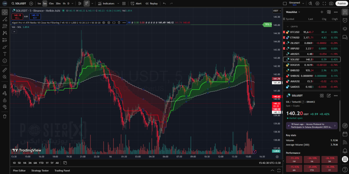Open the Pine Editor tab
349x174 pixels.
[19, 171]
